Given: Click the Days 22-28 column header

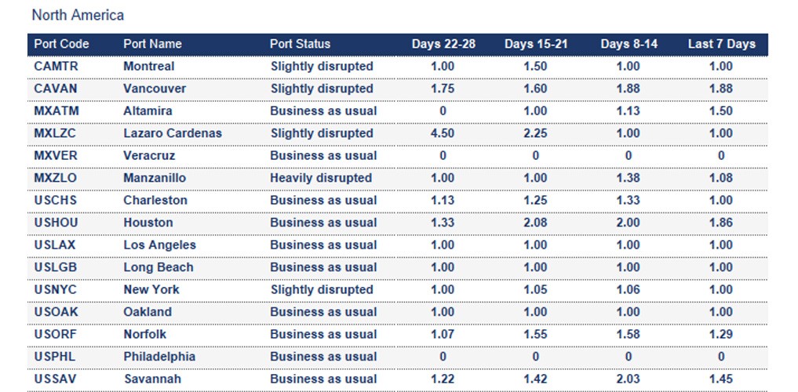Looking at the screenshot, I should (x=443, y=44).
